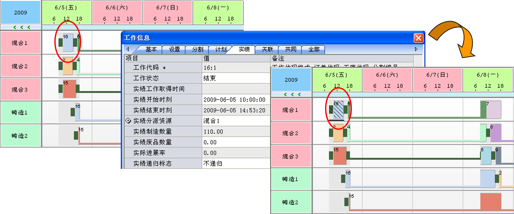Click lavender job bar 7 on 混合1 row
The image size is (514, 214).
pos(494,110)
